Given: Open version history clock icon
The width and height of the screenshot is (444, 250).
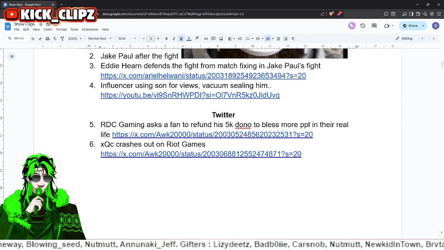Looking at the screenshot, I should coord(363,26).
